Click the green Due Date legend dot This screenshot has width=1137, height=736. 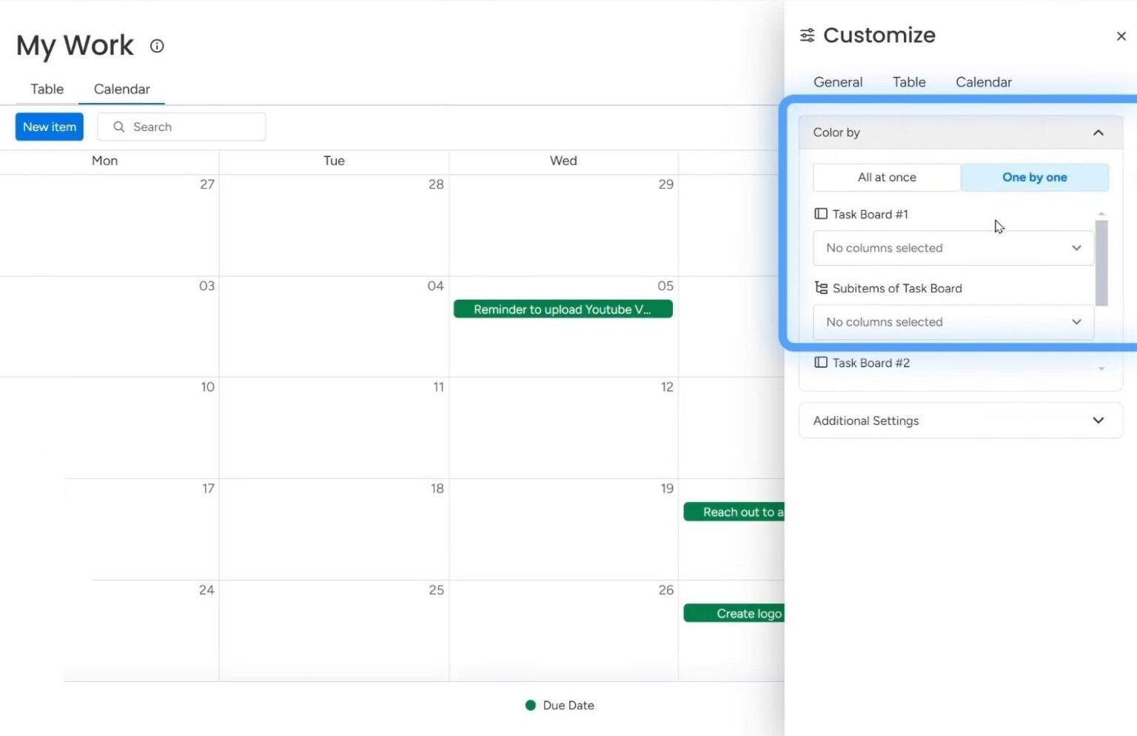click(x=530, y=705)
